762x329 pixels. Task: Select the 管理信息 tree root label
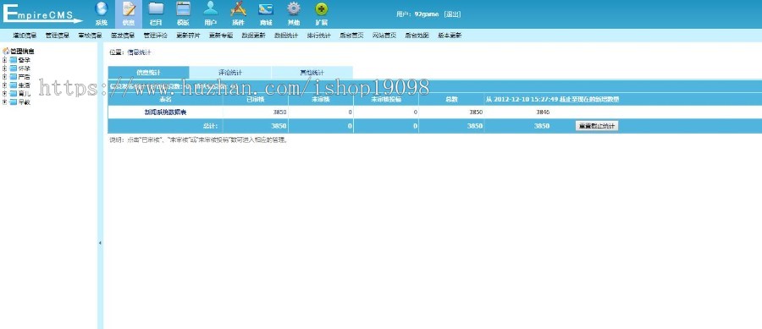pyautogui.click(x=22, y=51)
